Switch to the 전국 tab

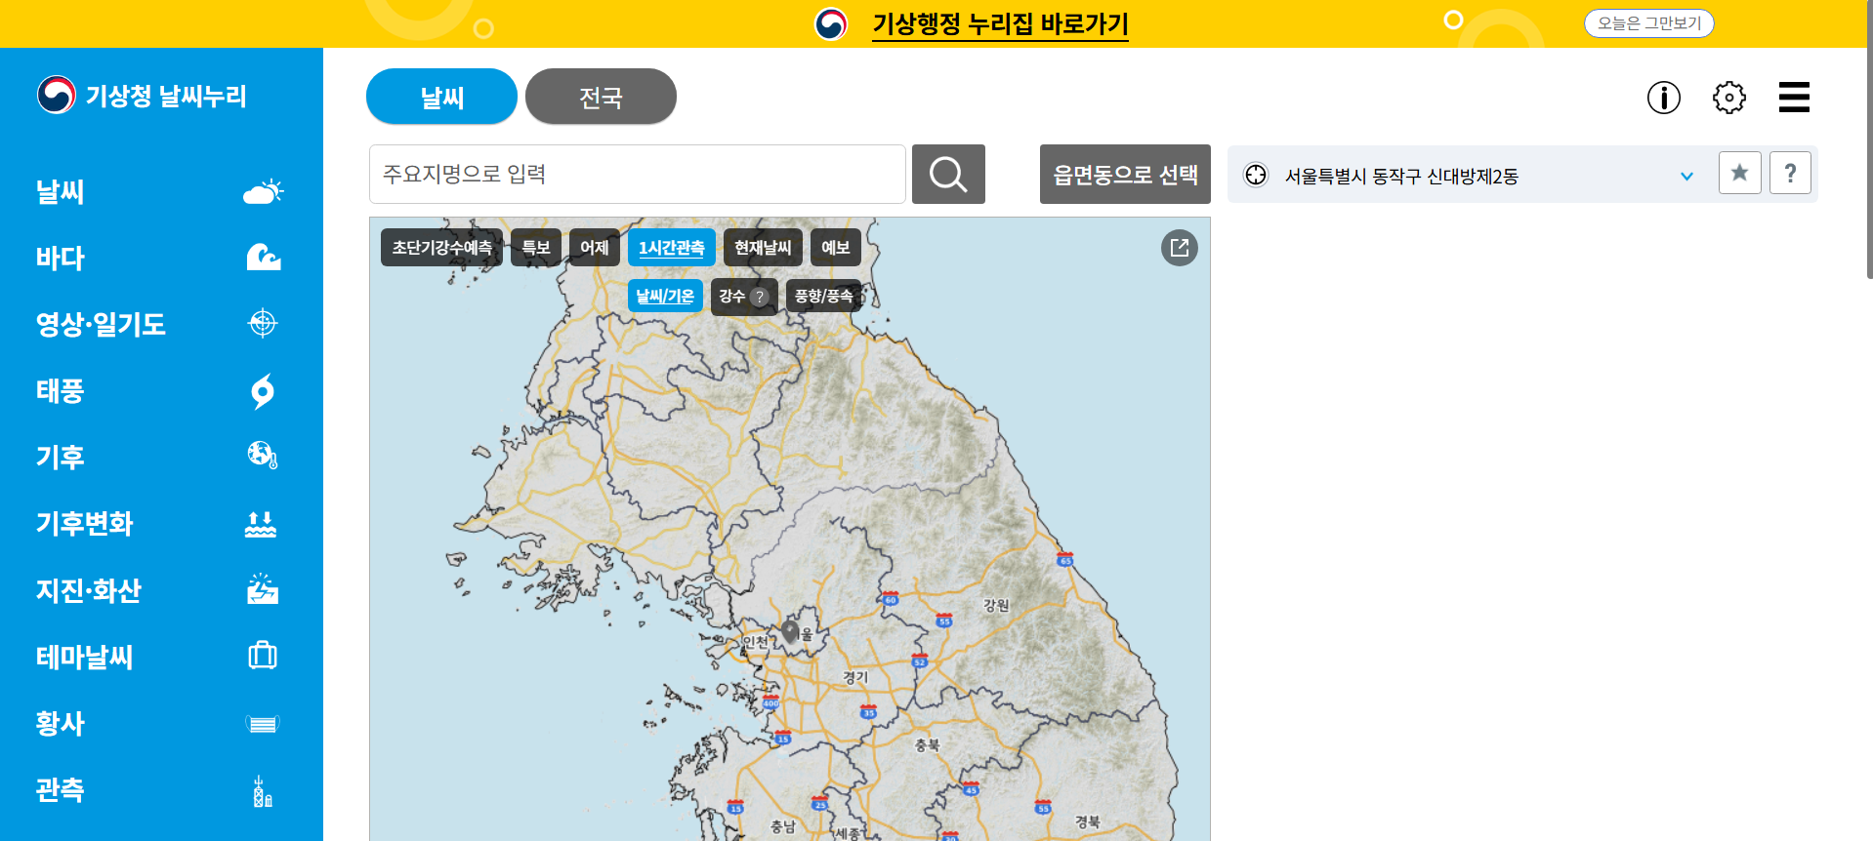pos(601,97)
